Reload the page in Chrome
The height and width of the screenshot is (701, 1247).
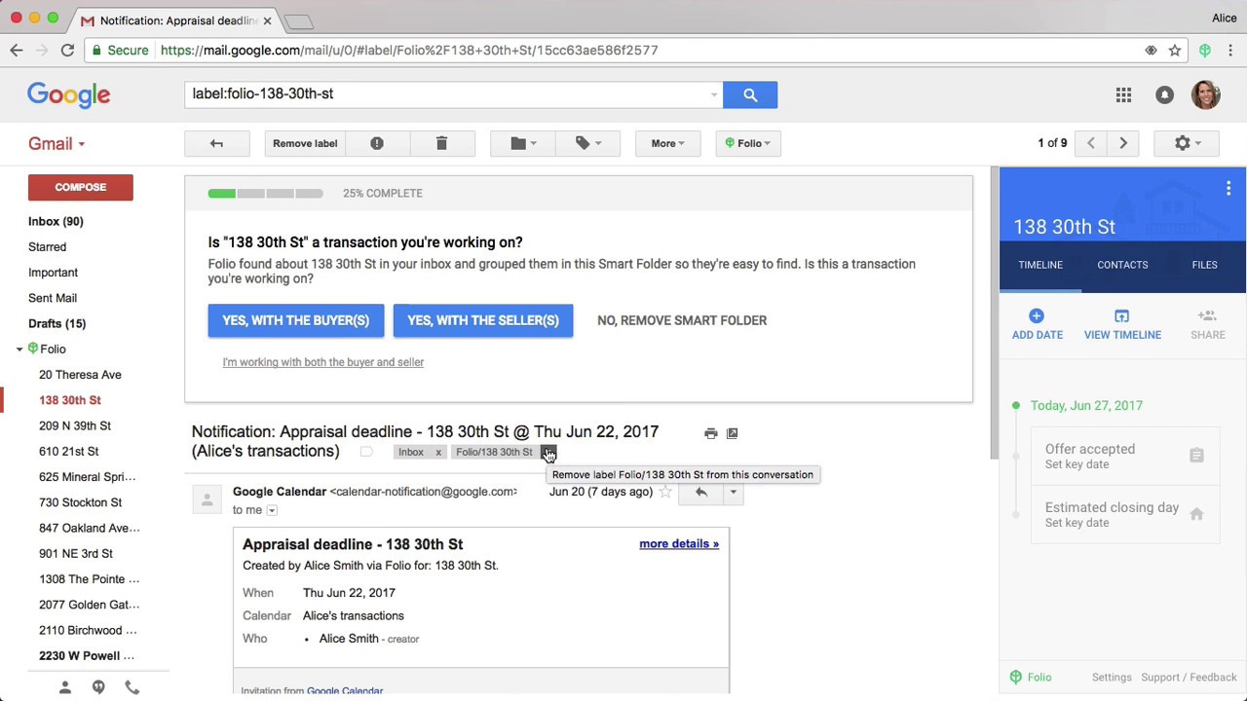coord(67,50)
